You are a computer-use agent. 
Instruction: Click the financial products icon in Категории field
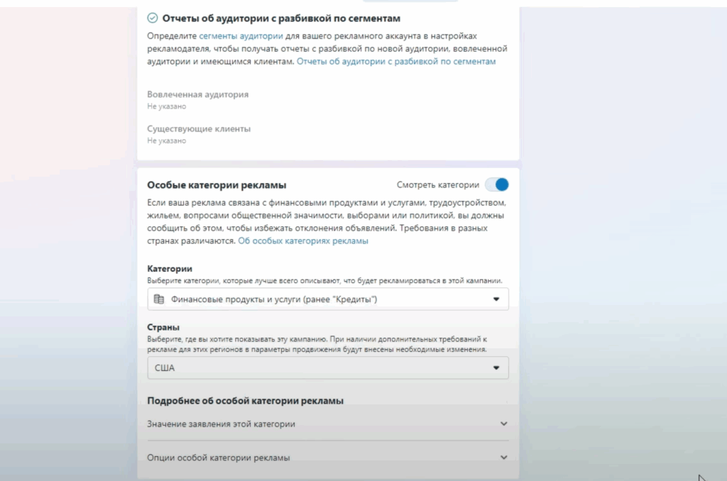point(159,299)
